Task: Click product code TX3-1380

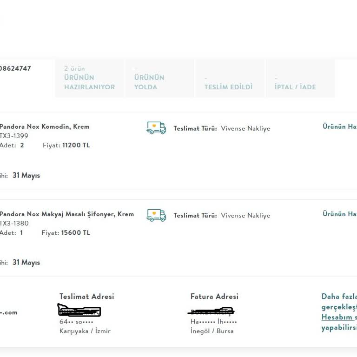Action: (14, 223)
